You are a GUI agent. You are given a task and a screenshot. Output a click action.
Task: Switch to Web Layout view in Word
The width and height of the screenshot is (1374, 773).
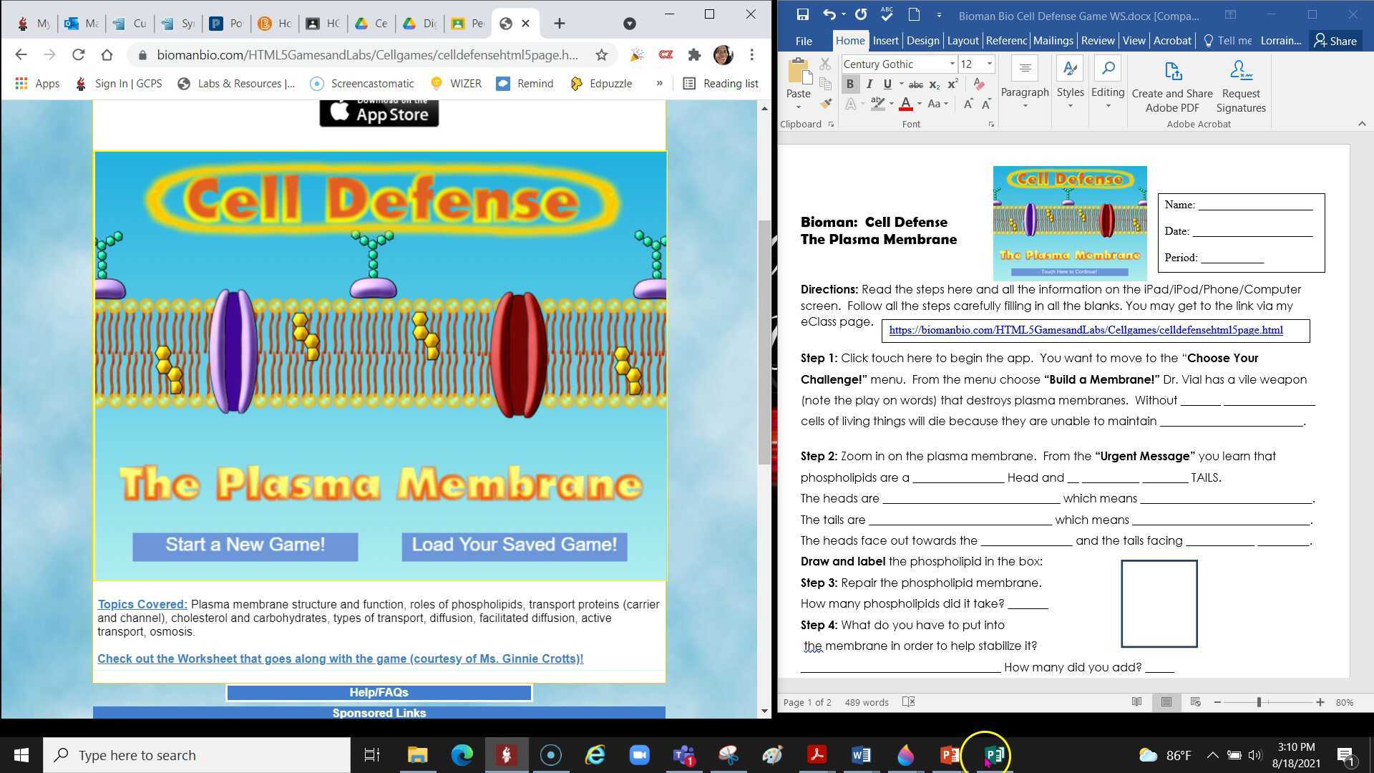(1195, 702)
